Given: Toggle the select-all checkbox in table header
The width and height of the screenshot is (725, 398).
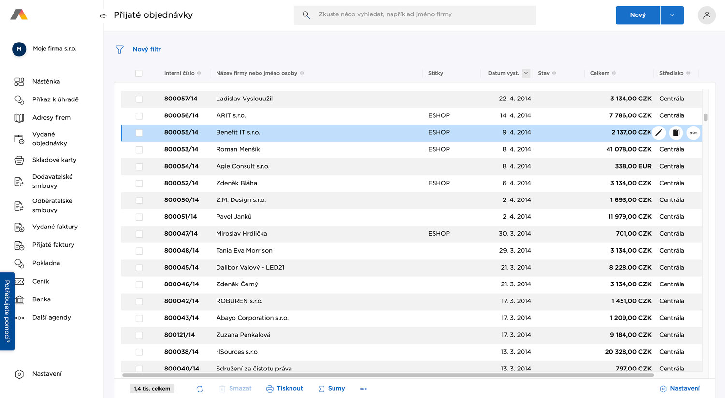Looking at the screenshot, I should pos(139,73).
